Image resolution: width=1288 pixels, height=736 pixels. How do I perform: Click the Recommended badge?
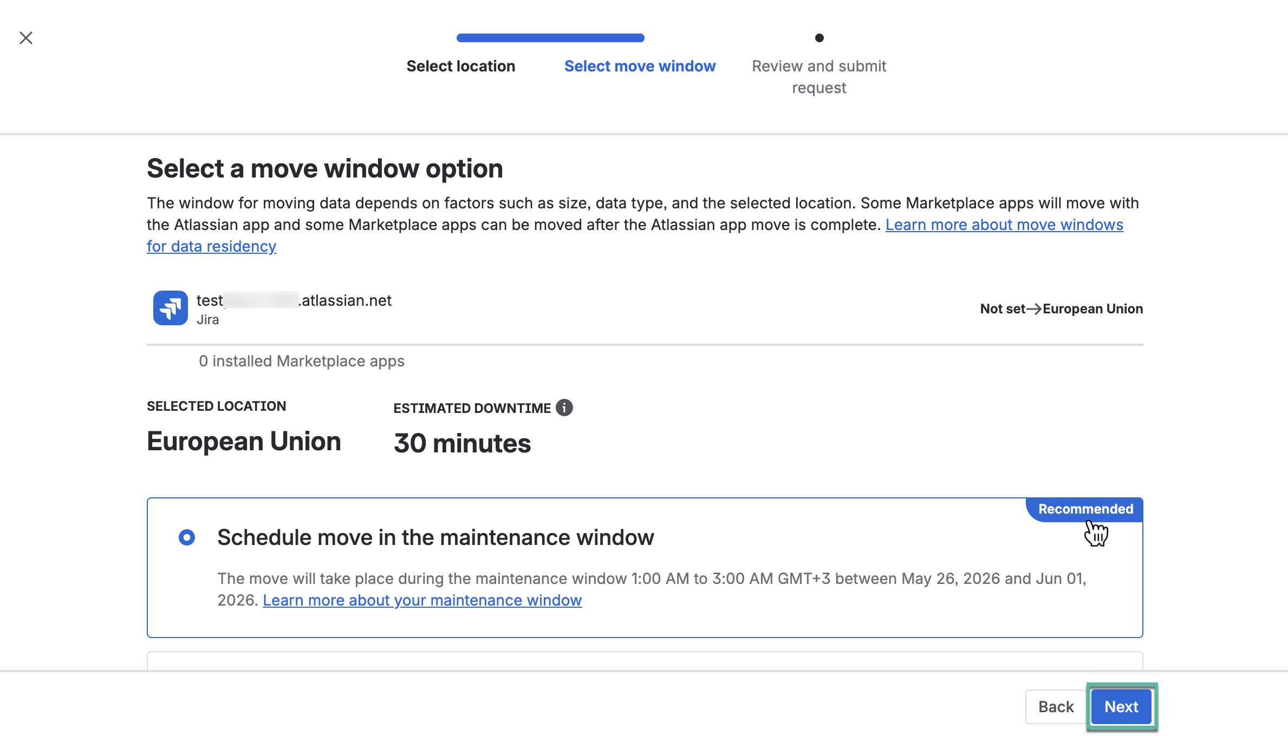pyautogui.click(x=1085, y=509)
